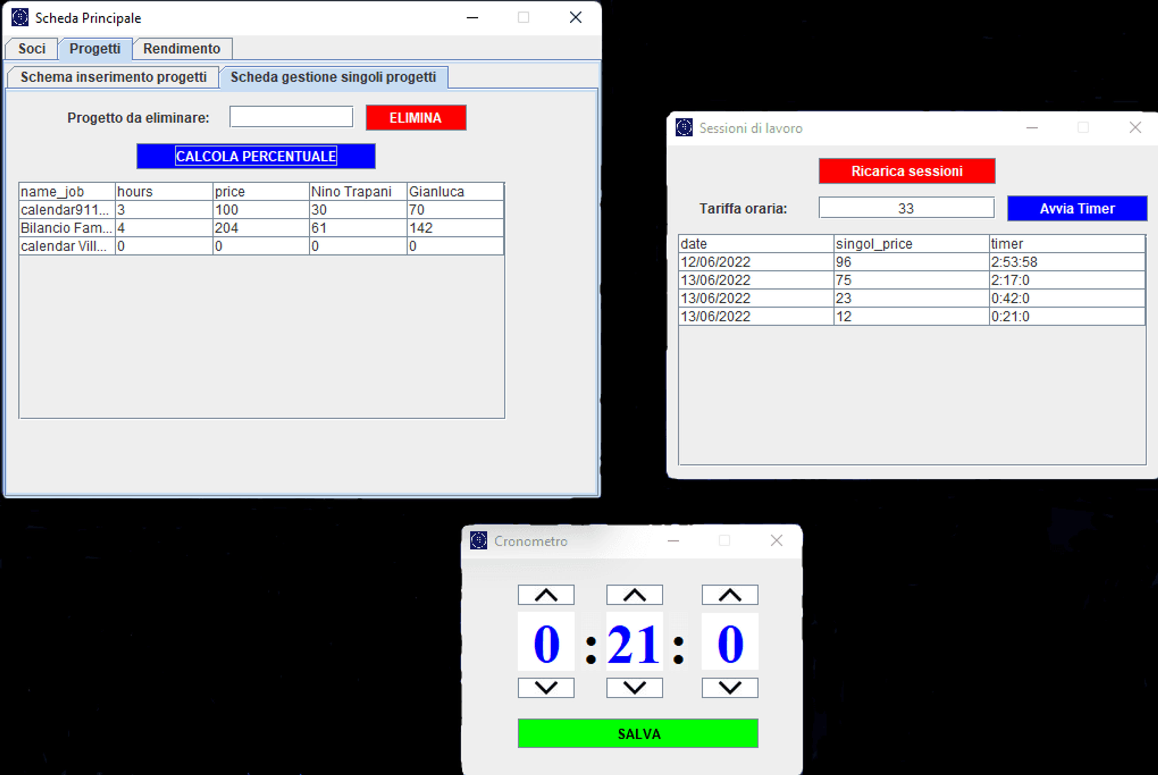
Task: Click the singol_price column header
Action: 911,244
